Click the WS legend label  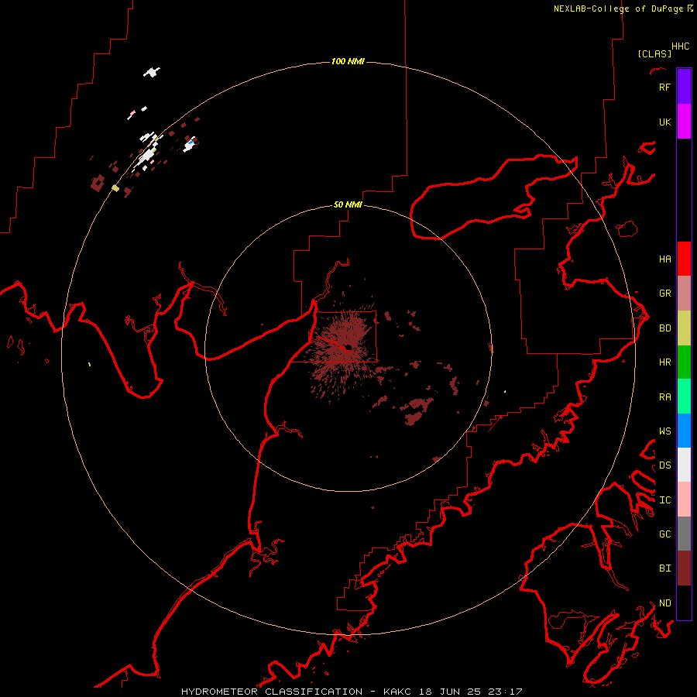coord(664,431)
